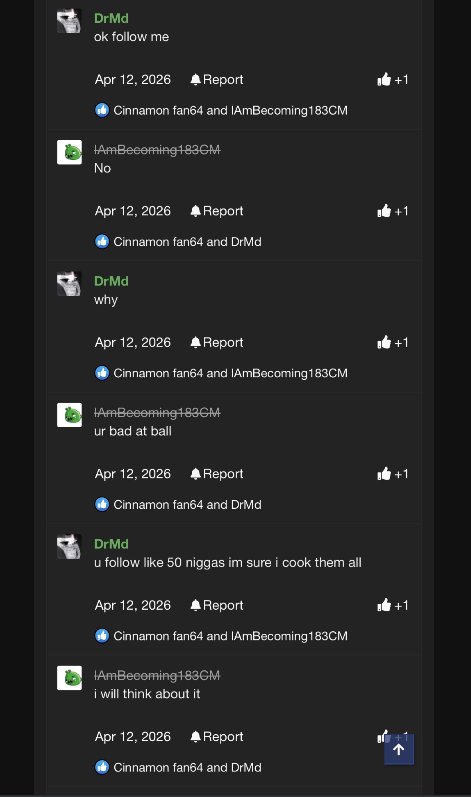Report the "ur bad at ball" comment
Image resolution: width=471 pixels, height=797 pixels.
tap(217, 474)
